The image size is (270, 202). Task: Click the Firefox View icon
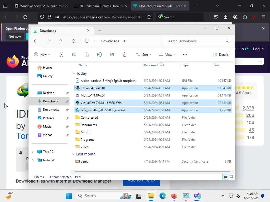pyautogui.click(x=5, y=6)
